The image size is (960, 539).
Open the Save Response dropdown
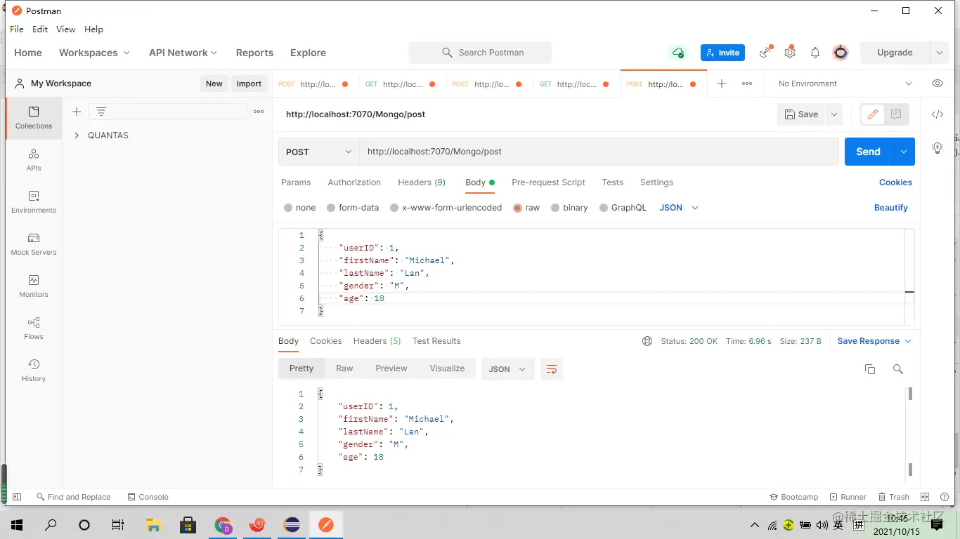click(874, 341)
